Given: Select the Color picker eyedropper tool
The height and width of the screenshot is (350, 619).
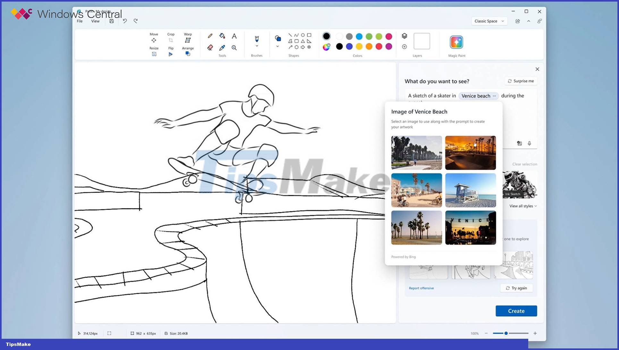Looking at the screenshot, I should [222, 48].
